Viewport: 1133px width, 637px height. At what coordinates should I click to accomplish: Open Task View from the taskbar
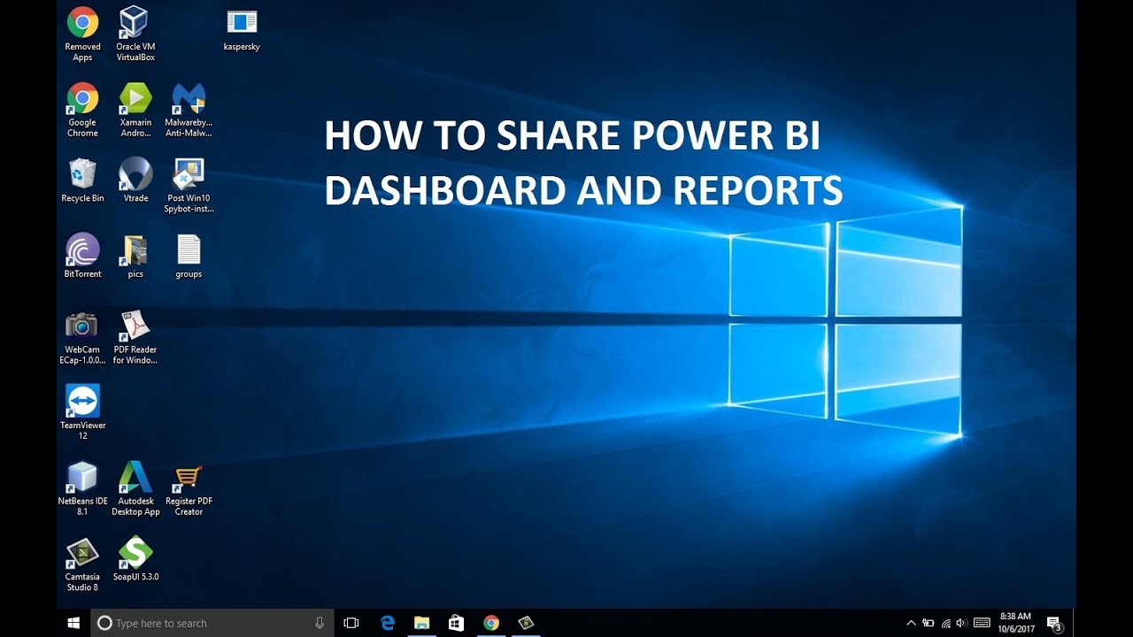(x=351, y=623)
